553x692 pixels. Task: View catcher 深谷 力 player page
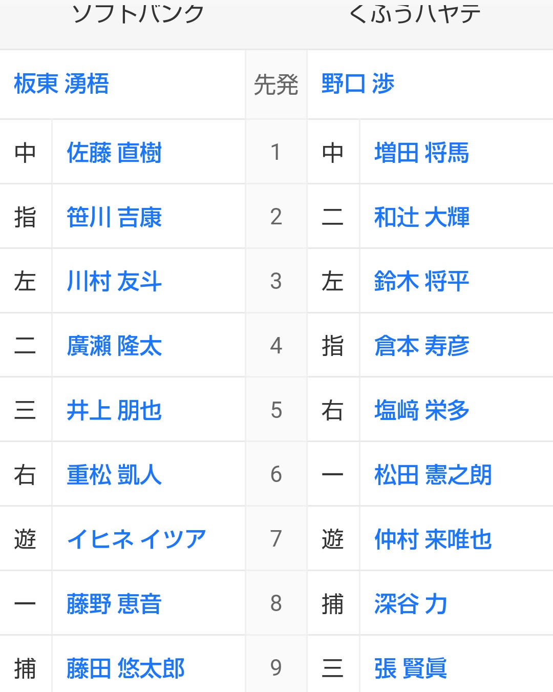[411, 603]
